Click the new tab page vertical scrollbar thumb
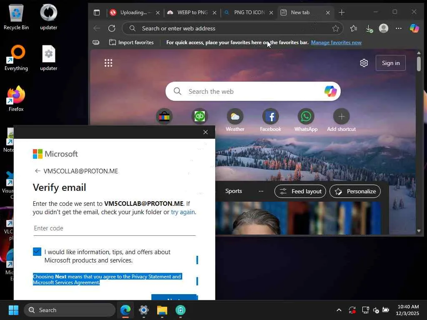427x320 pixels. tap(419, 64)
